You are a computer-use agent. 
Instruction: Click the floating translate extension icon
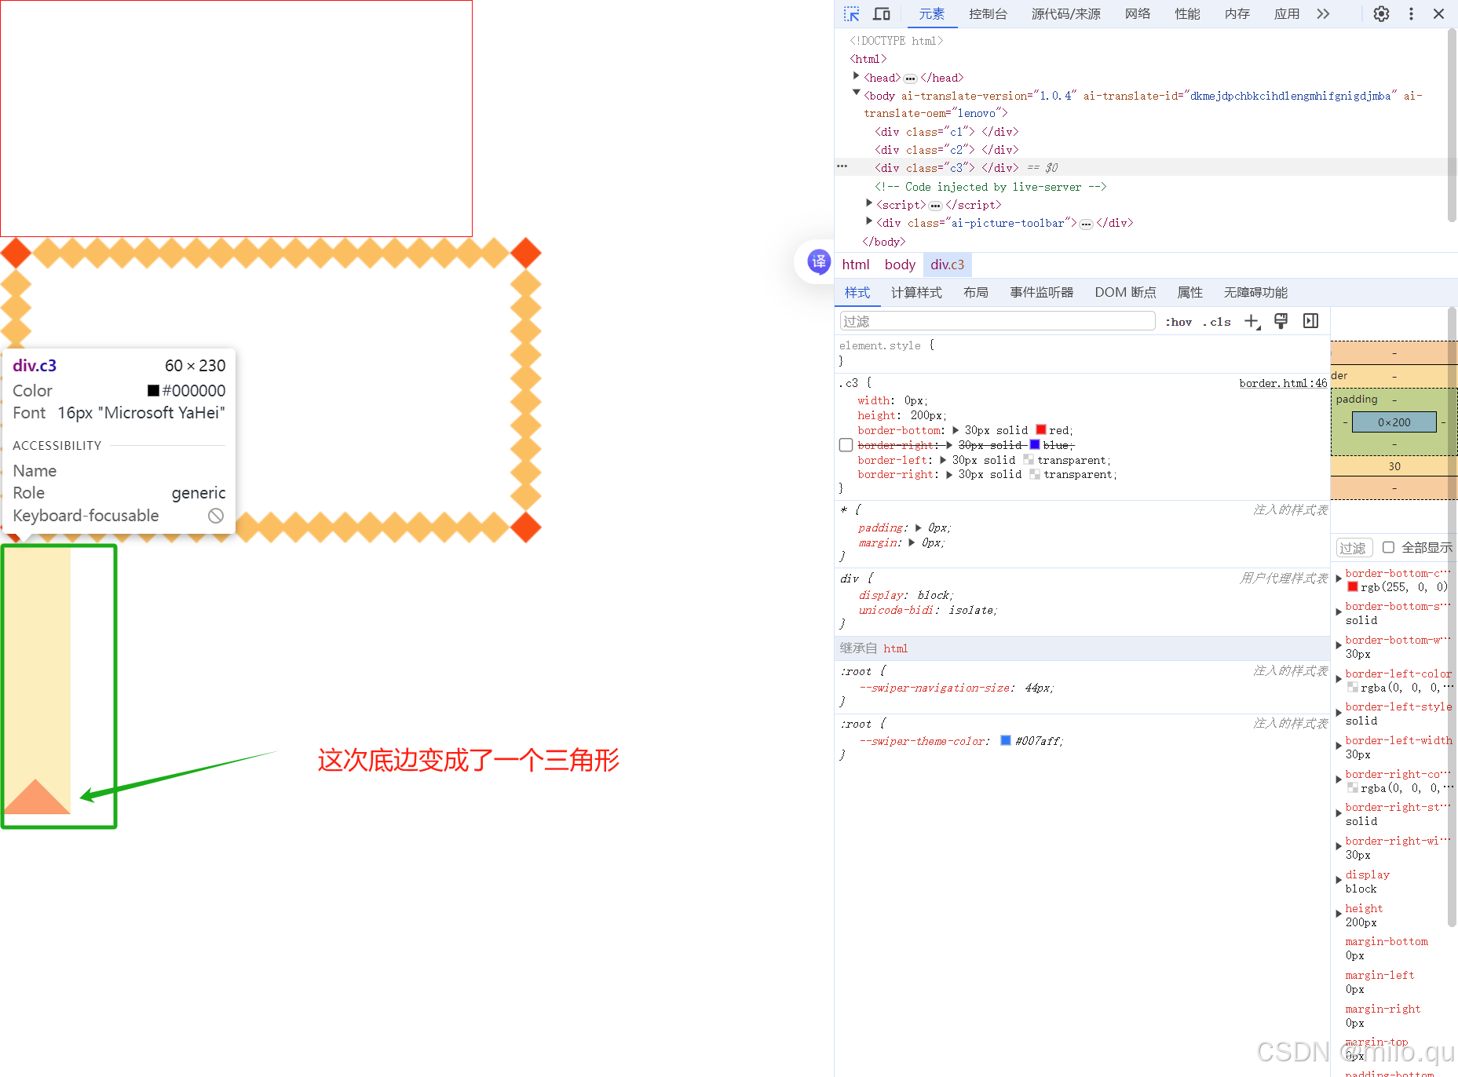pos(818,261)
